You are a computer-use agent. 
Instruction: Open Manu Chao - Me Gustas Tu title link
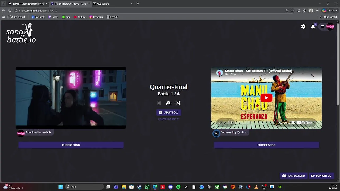click(x=258, y=71)
